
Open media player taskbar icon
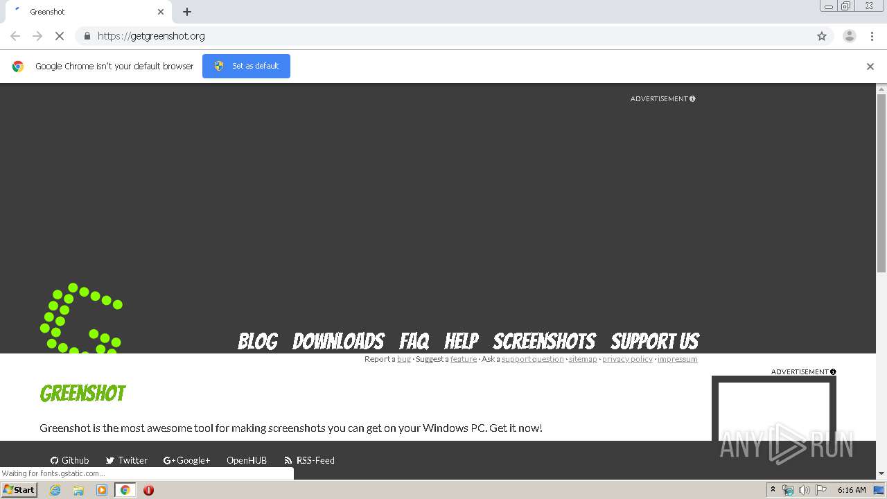(x=102, y=490)
